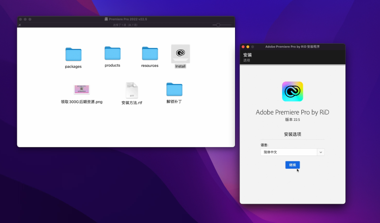
Task: Click the 选项 subtitle in installer header
Action: click(247, 60)
